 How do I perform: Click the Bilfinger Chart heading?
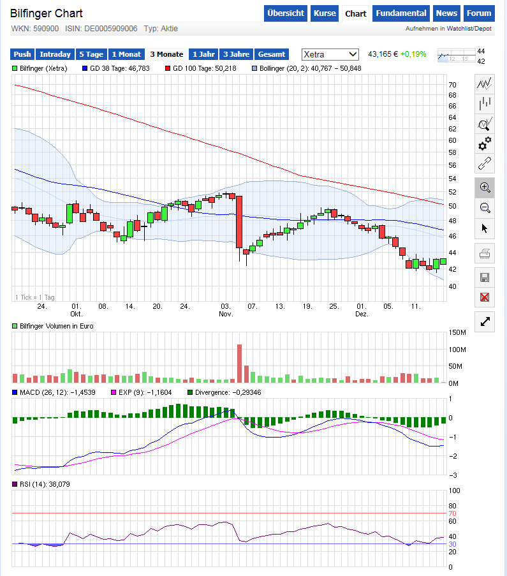(x=47, y=13)
